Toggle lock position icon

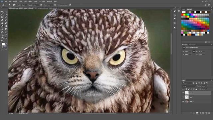(191, 89)
